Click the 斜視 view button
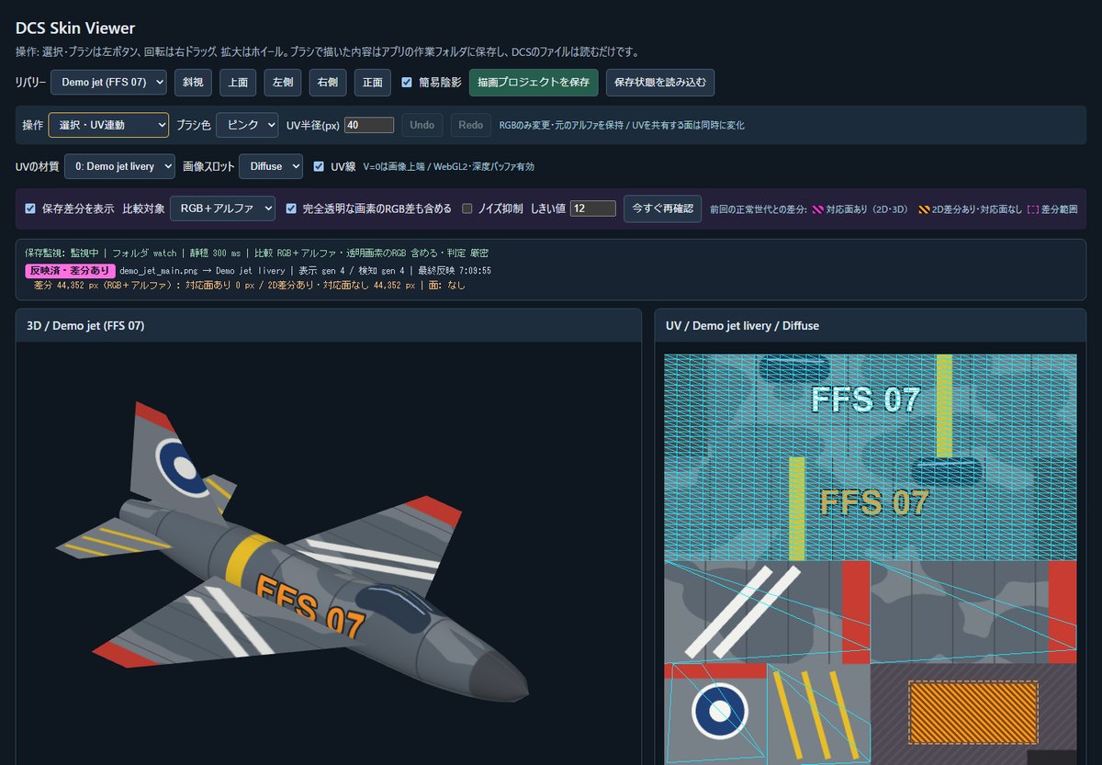This screenshot has height=765, width=1102. point(193,83)
